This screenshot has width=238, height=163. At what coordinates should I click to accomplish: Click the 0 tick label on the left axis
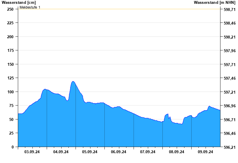coord(12,147)
